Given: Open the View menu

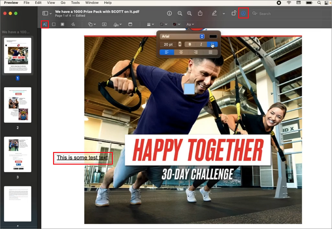Looking at the screenshot, I should tap(51, 3).
